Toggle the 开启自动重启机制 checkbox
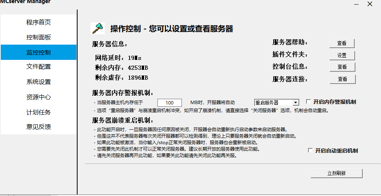 (310, 151)
